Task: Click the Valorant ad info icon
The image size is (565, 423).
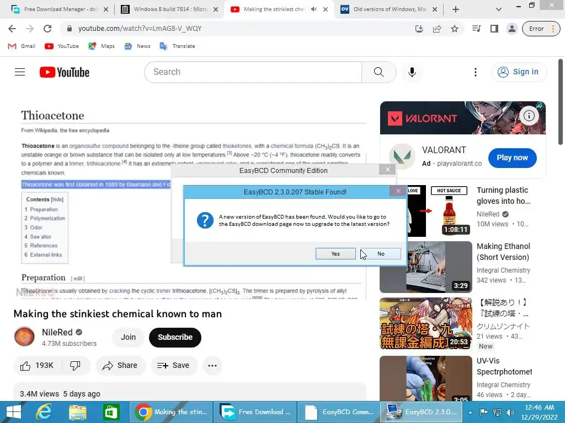Action: (x=529, y=116)
